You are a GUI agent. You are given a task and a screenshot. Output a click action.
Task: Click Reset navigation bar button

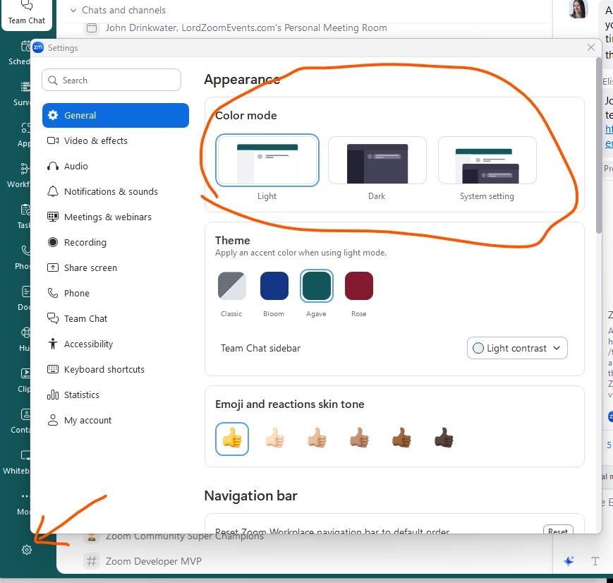tap(558, 529)
